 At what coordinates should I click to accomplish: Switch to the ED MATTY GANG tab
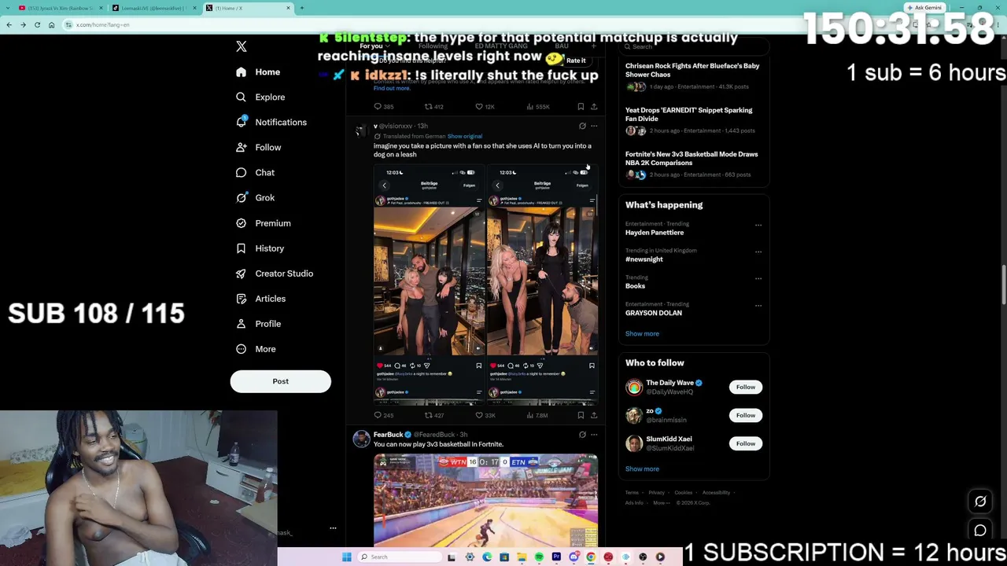click(501, 46)
